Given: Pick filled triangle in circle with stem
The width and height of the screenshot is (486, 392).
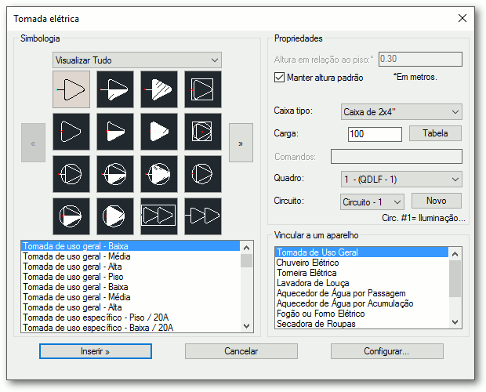Looking at the screenshot, I should coord(159,174).
